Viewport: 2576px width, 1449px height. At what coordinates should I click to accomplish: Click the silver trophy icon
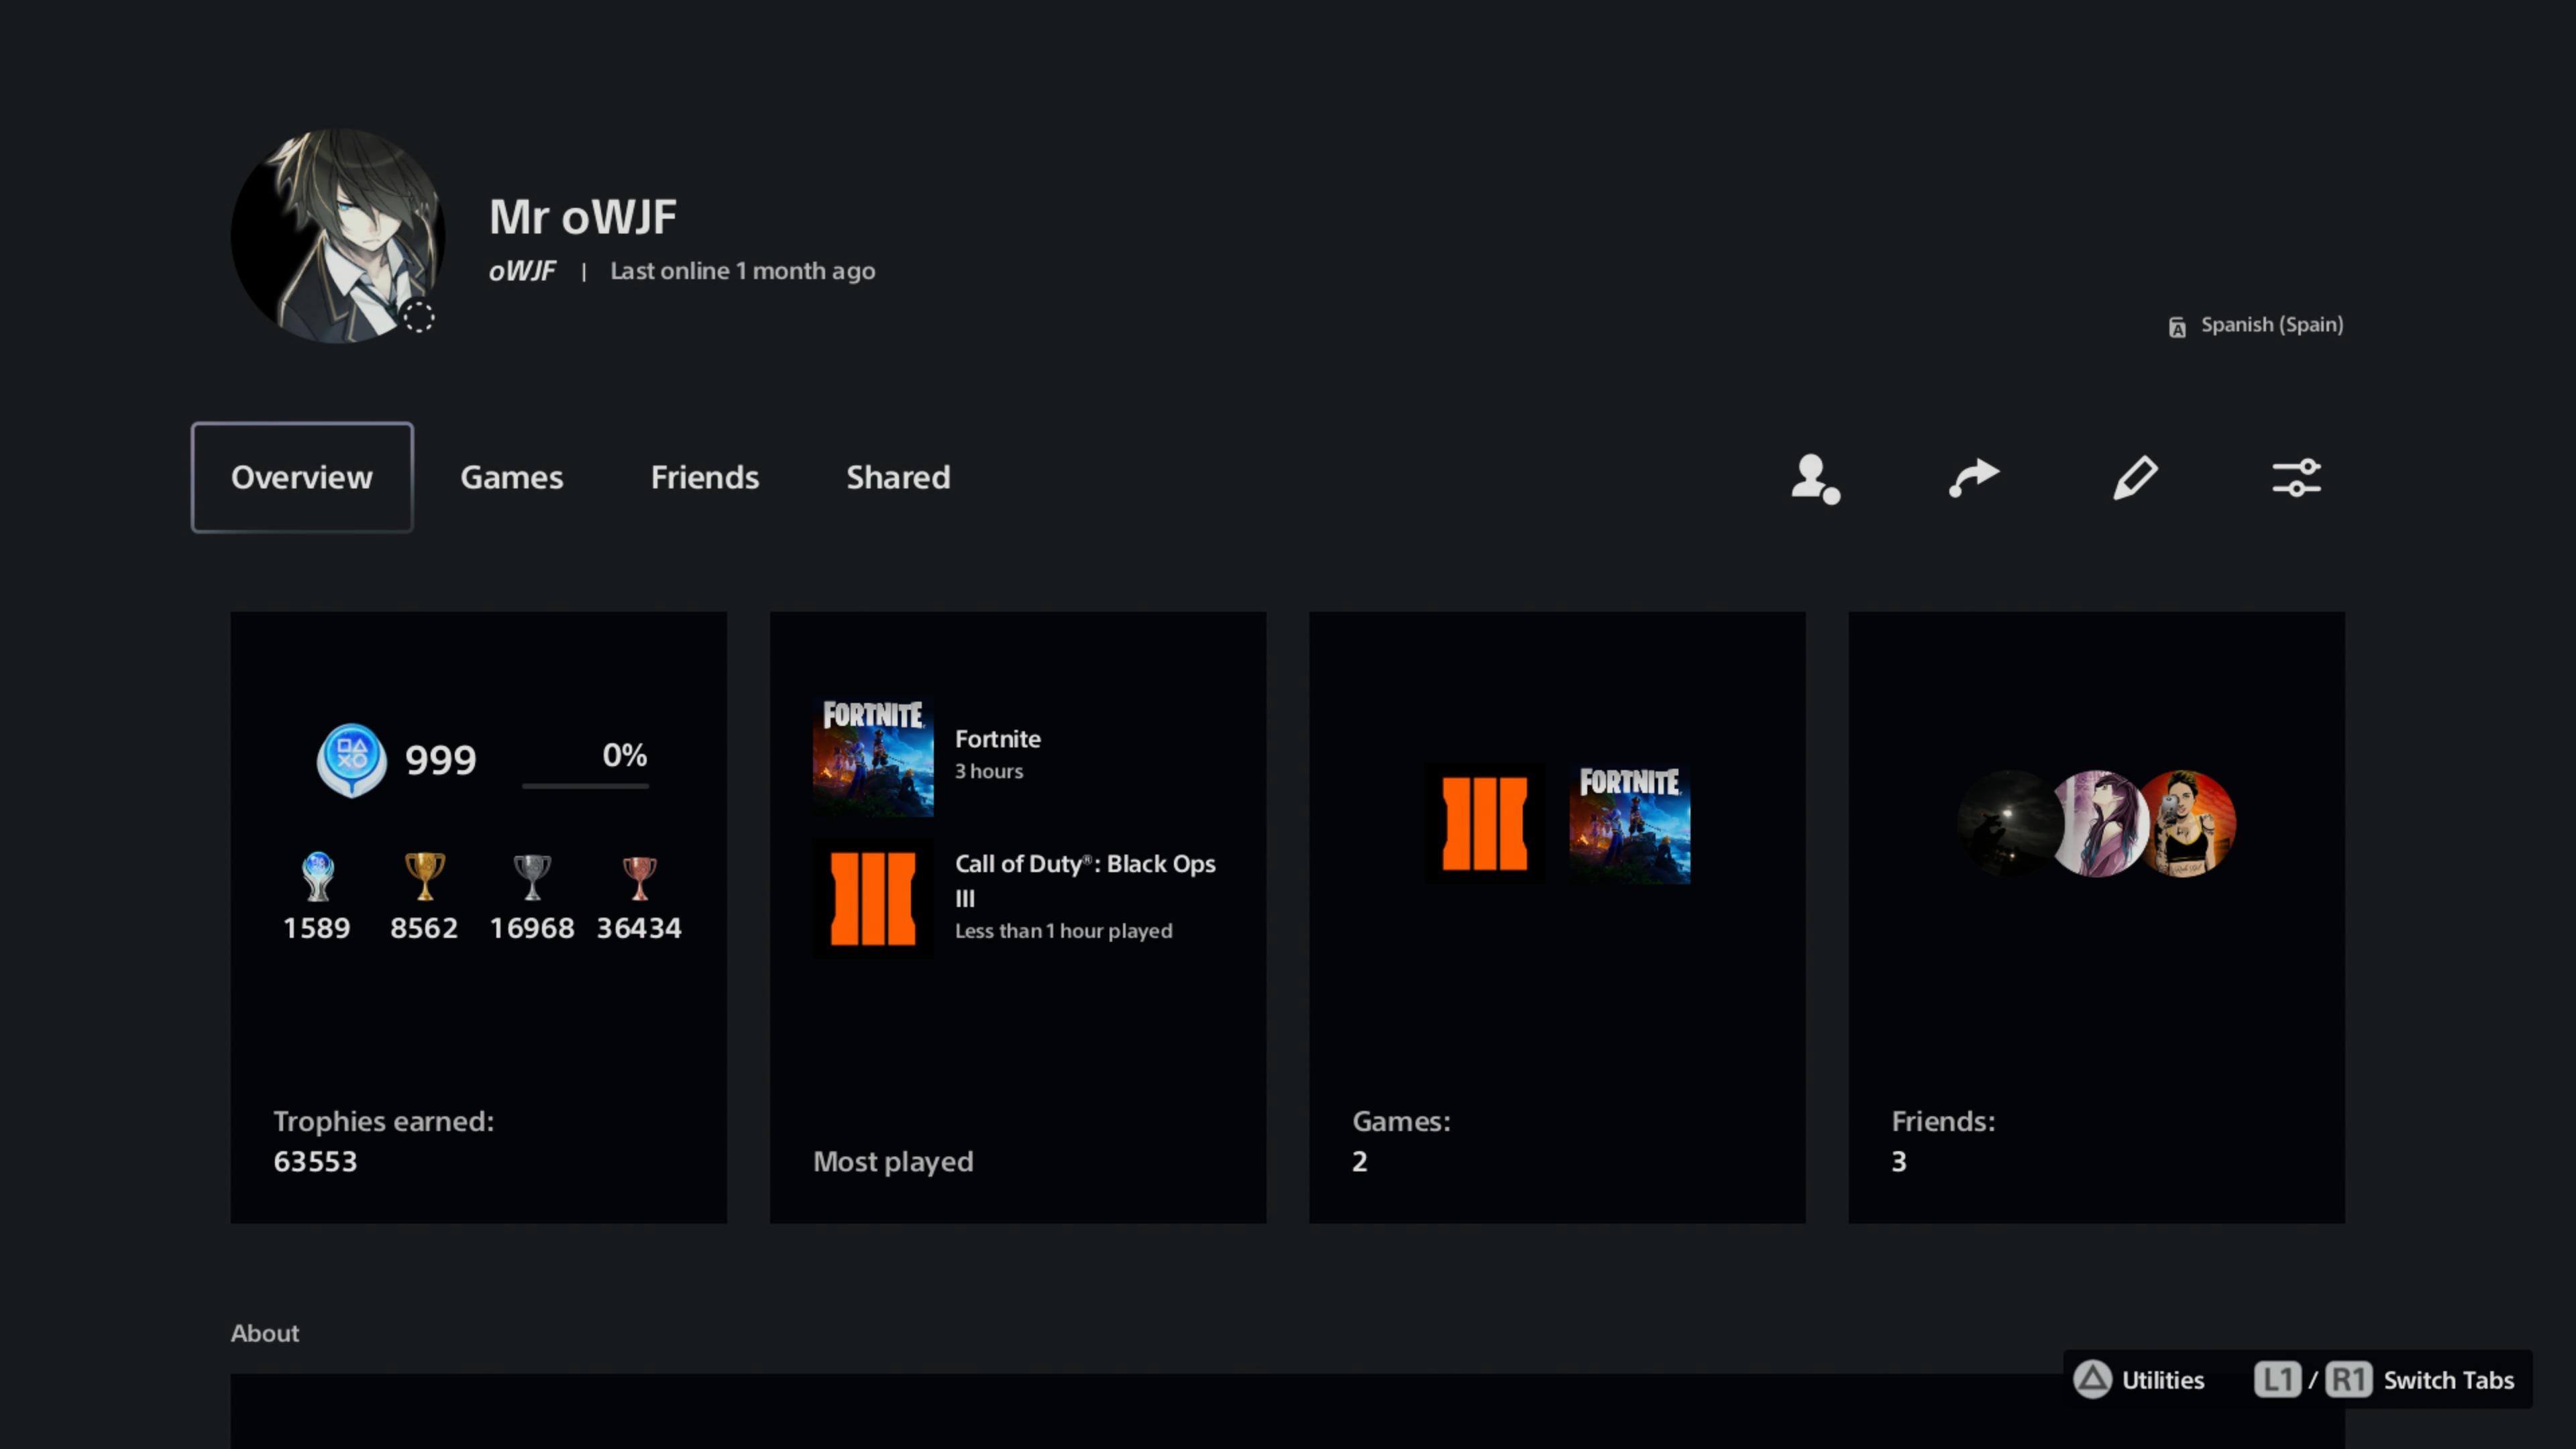531,876
